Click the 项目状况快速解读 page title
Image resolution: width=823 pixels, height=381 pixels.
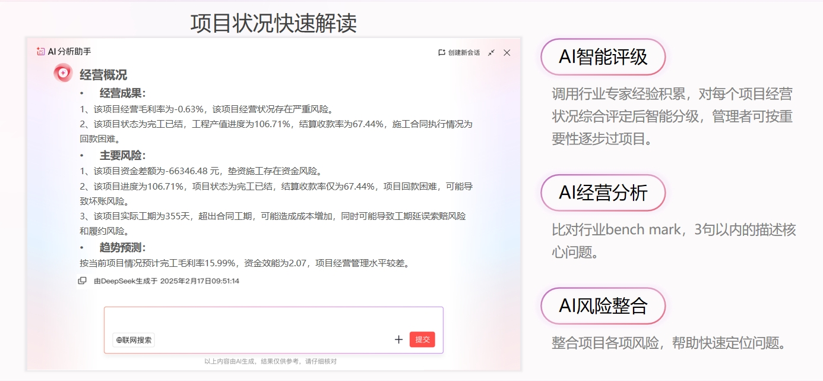[273, 23]
